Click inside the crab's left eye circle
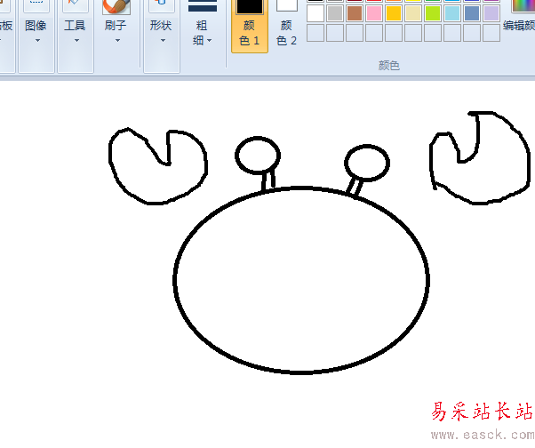Screen dimensions: 535x448 [258, 156]
